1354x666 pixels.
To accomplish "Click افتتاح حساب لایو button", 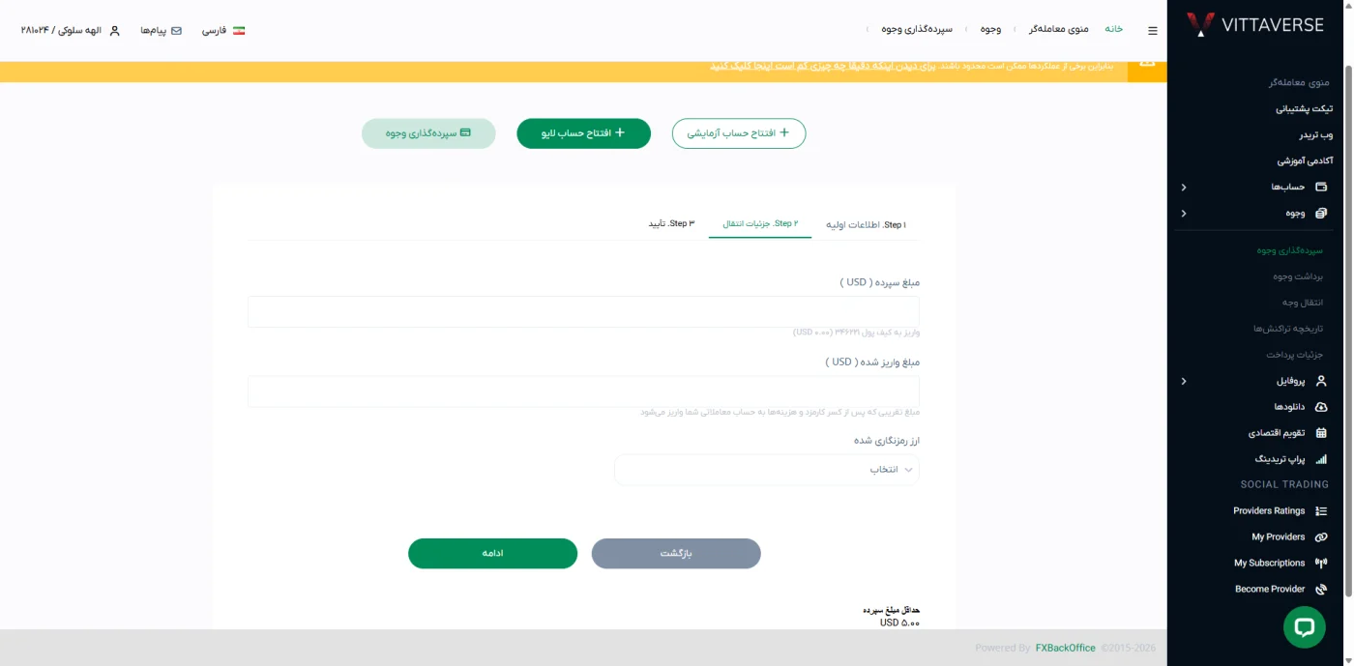I will pos(583,133).
